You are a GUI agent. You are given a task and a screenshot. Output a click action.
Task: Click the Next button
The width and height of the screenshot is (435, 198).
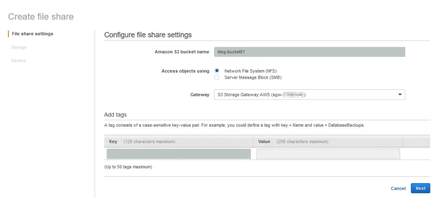pos(420,188)
